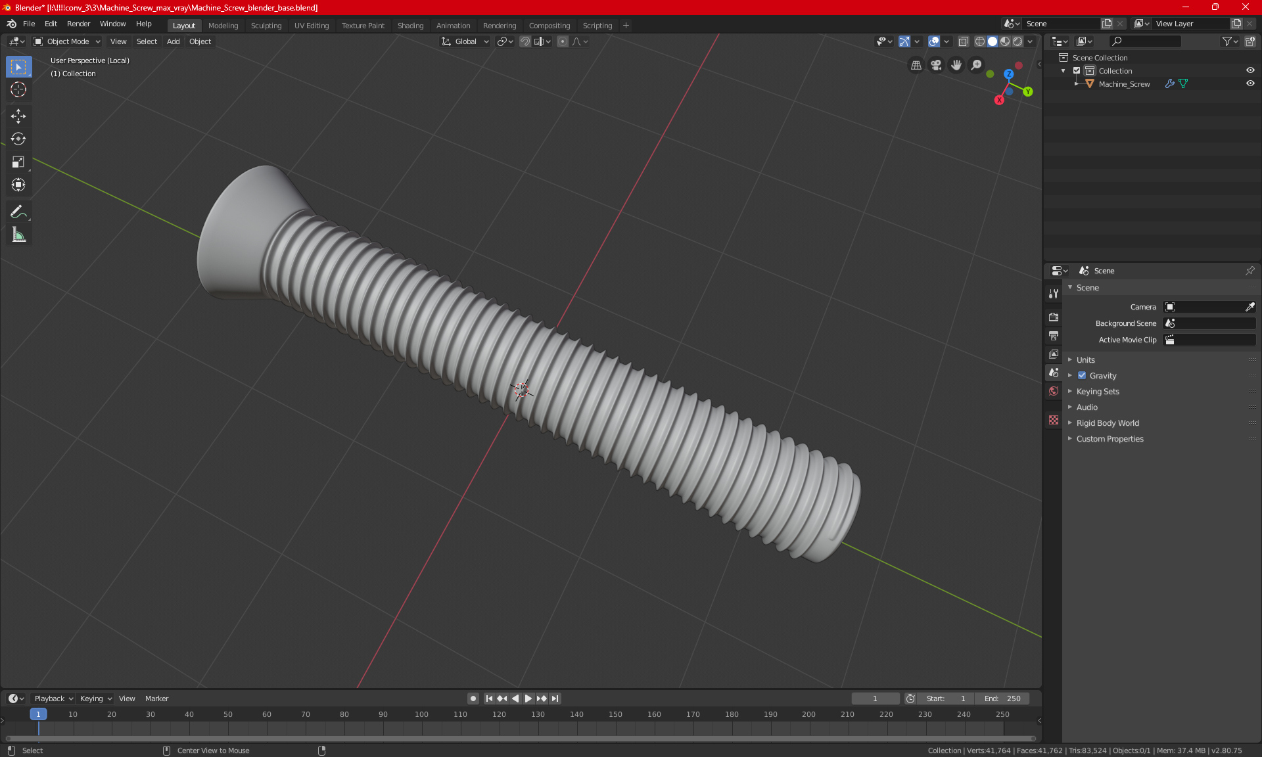Open the timeline Marker menu
Viewport: 1262px width, 757px height.
[x=156, y=699]
